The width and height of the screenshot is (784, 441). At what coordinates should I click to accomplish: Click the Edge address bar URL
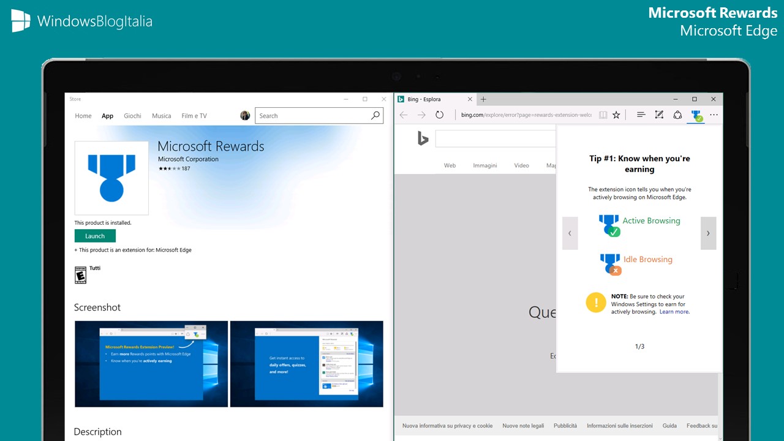(x=526, y=115)
